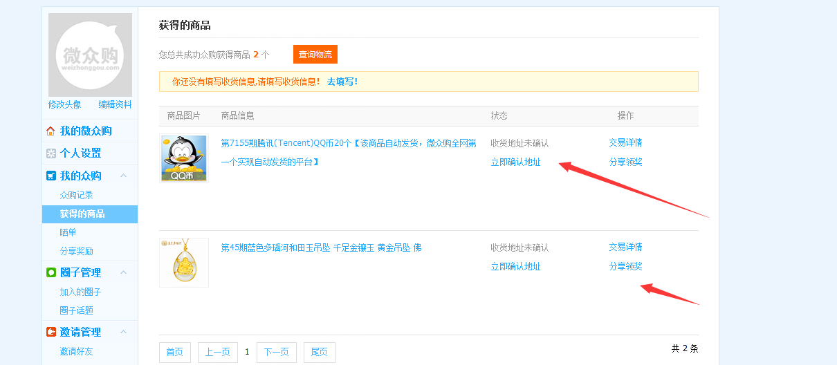Click the 编辑资料 link
Screen dimensions: 837x365
point(115,104)
